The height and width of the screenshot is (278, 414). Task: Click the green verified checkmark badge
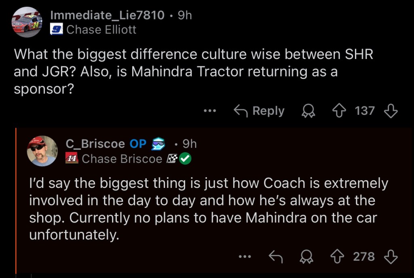point(185,159)
